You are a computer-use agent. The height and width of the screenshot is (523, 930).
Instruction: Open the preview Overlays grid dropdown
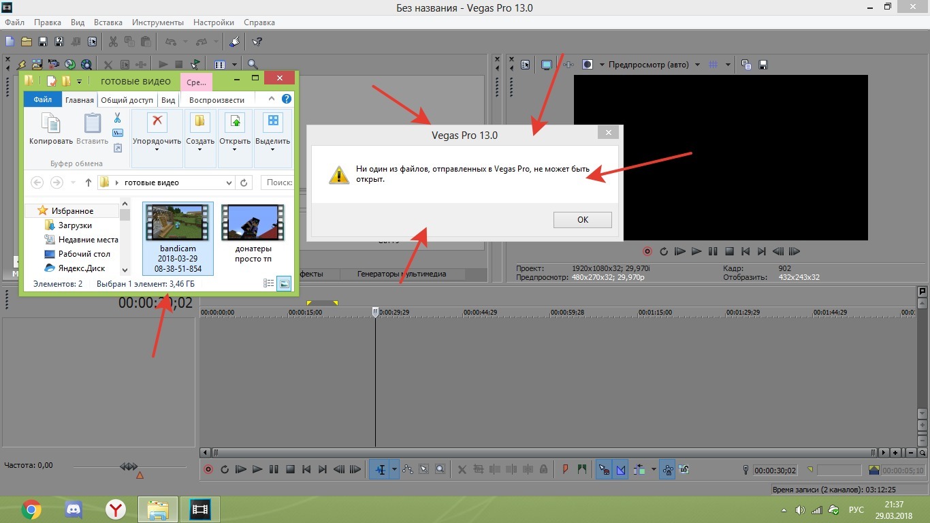[x=728, y=65]
